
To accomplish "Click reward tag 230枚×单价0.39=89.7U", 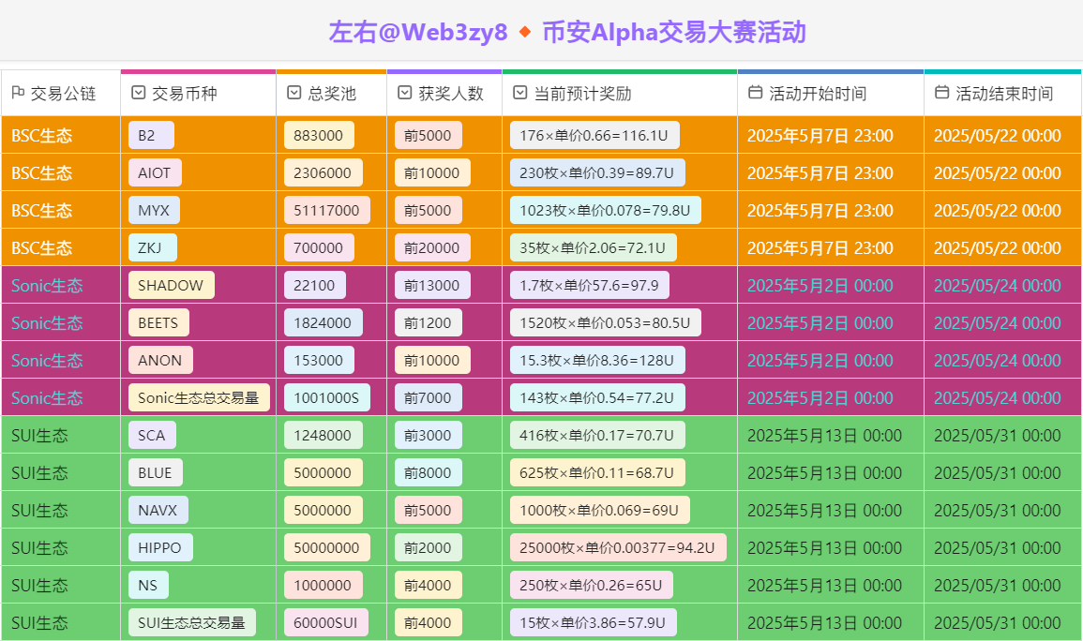I will click(x=597, y=172).
